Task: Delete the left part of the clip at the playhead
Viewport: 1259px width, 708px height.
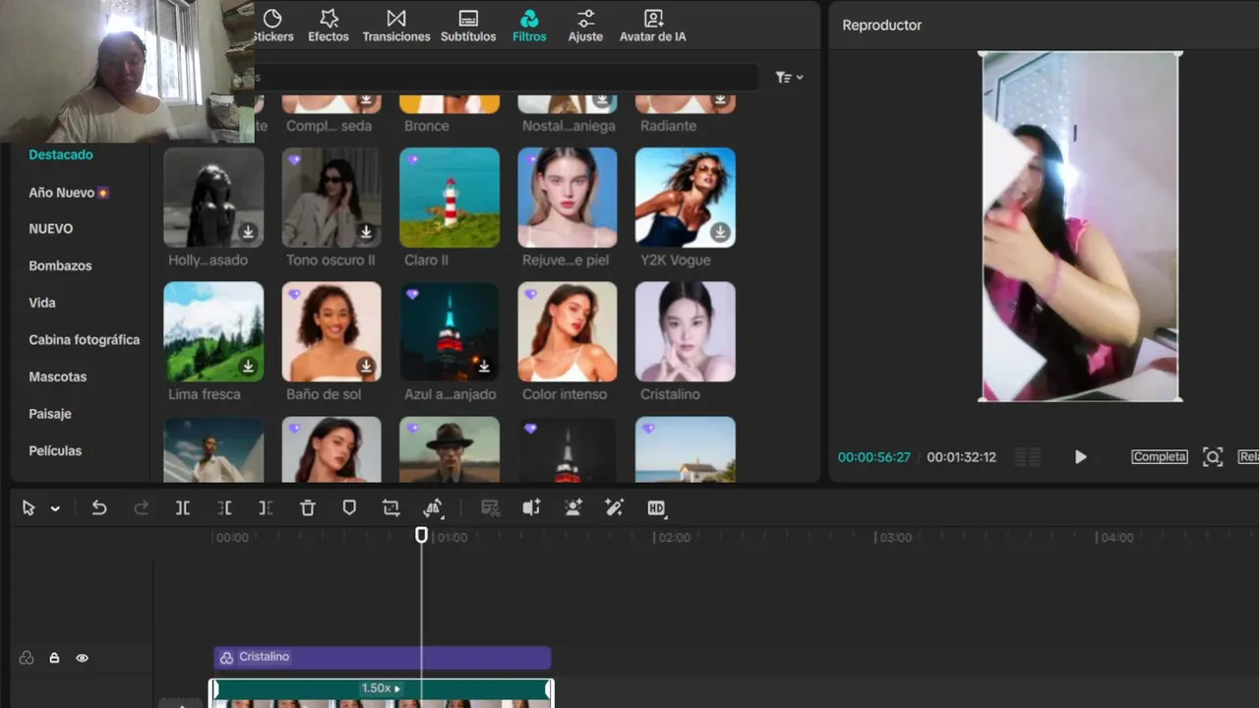Action: click(x=224, y=508)
